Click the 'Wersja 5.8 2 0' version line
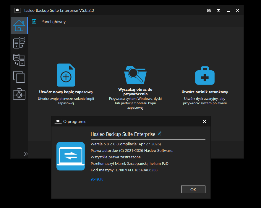The height and width of the screenshot is (208, 261). (x=126, y=144)
